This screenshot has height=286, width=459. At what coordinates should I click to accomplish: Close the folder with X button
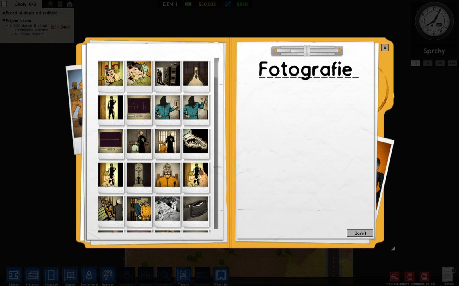(x=385, y=48)
